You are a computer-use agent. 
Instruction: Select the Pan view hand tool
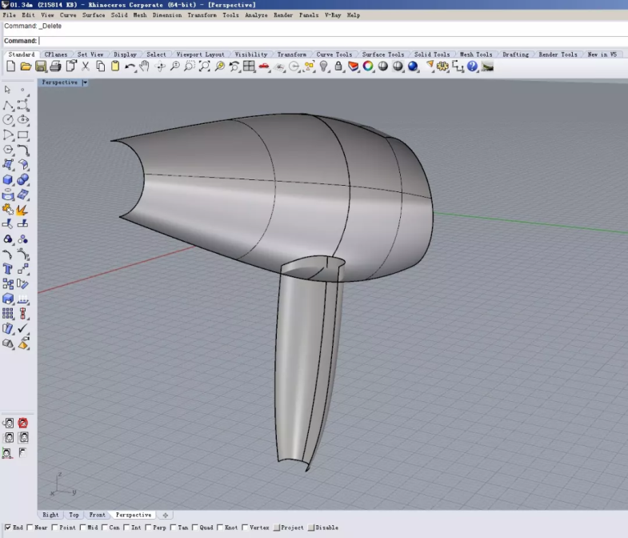[145, 66]
